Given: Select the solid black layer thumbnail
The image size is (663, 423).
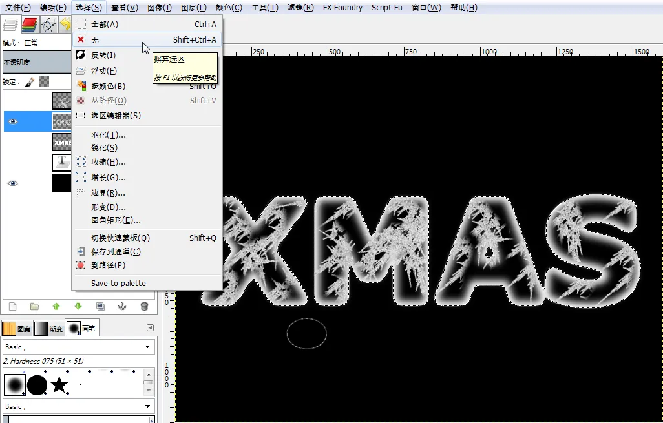Looking at the screenshot, I should [x=62, y=183].
